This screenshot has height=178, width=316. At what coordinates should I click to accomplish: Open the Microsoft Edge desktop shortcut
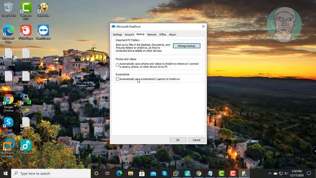click(x=8, y=34)
